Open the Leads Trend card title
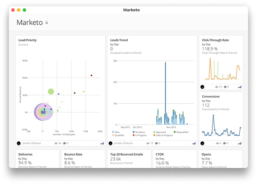This screenshot has height=184, width=257. tap(119, 40)
